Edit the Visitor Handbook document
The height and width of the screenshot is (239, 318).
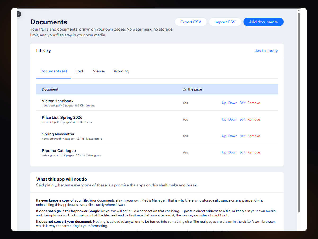pyautogui.click(x=242, y=103)
